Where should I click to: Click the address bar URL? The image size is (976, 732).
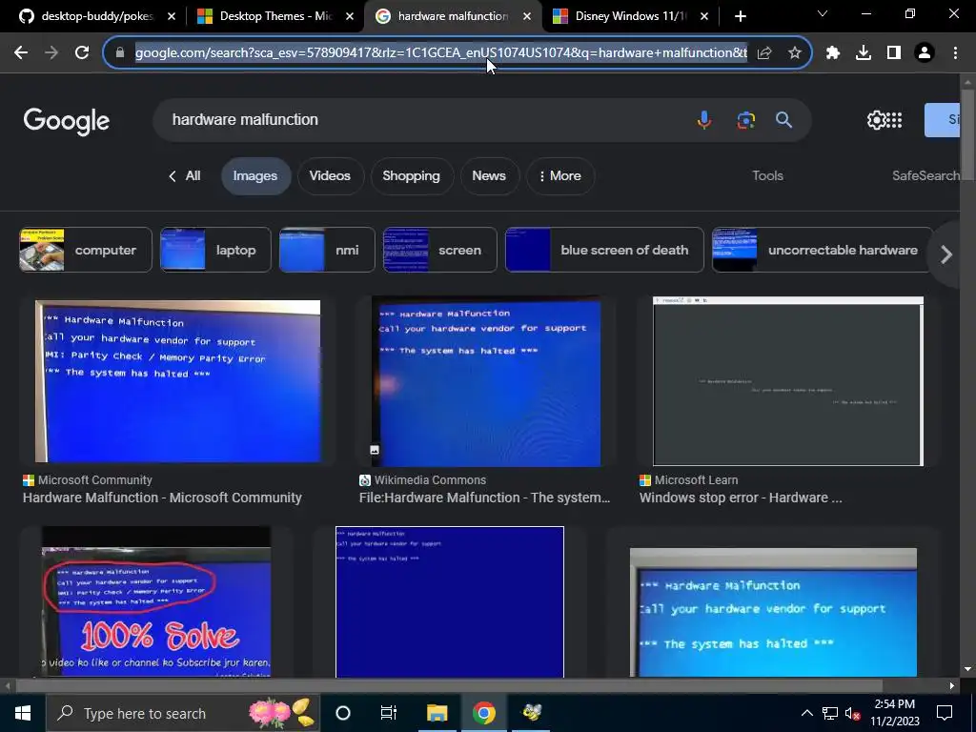[440, 53]
